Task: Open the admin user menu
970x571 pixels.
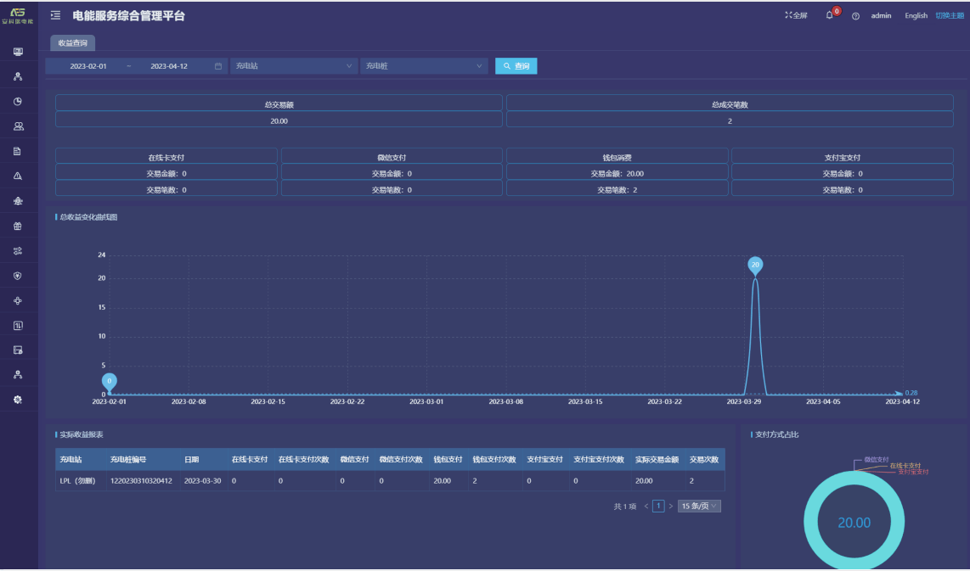Action: 881,15
